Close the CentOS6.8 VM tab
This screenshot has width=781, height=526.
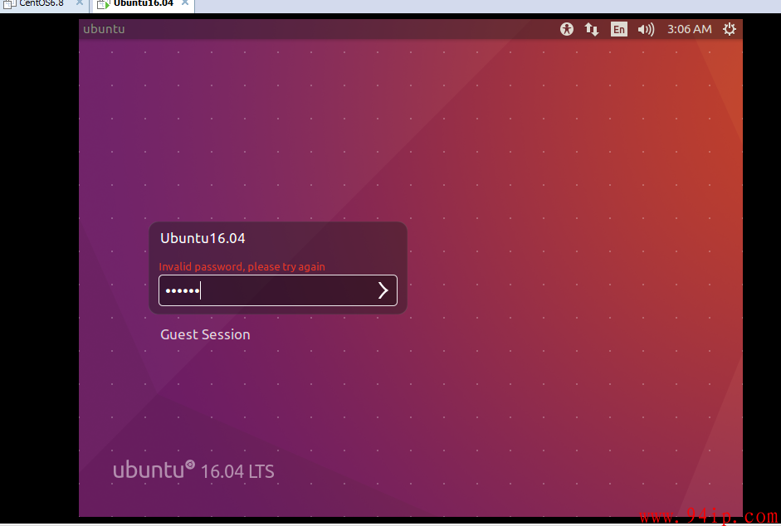coord(79,3)
